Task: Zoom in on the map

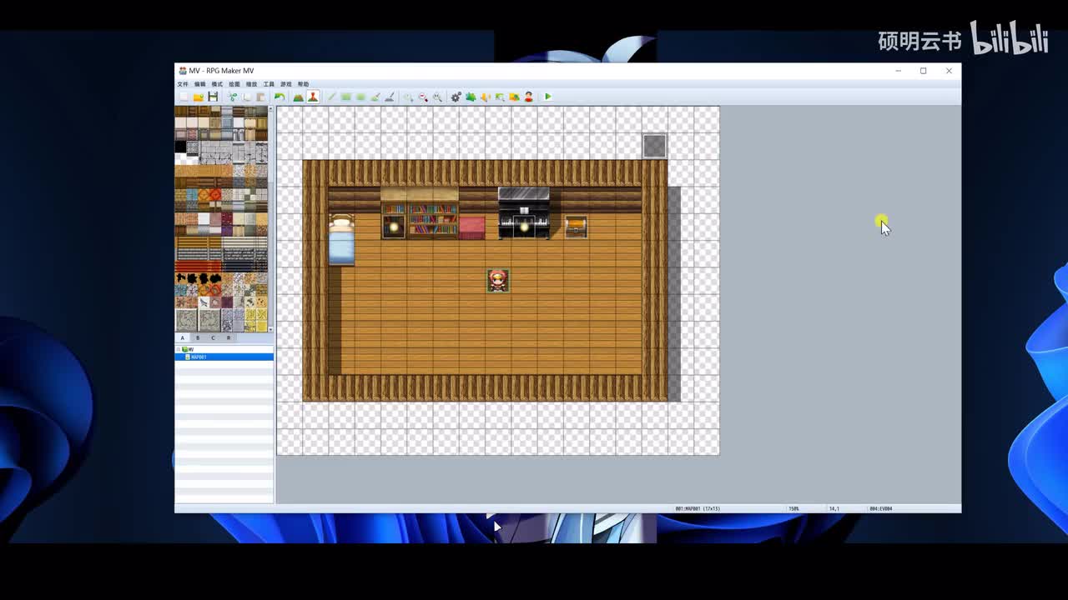Action: (408, 97)
